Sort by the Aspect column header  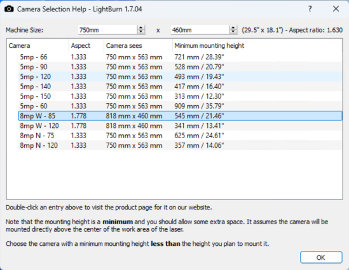pos(86,45)
